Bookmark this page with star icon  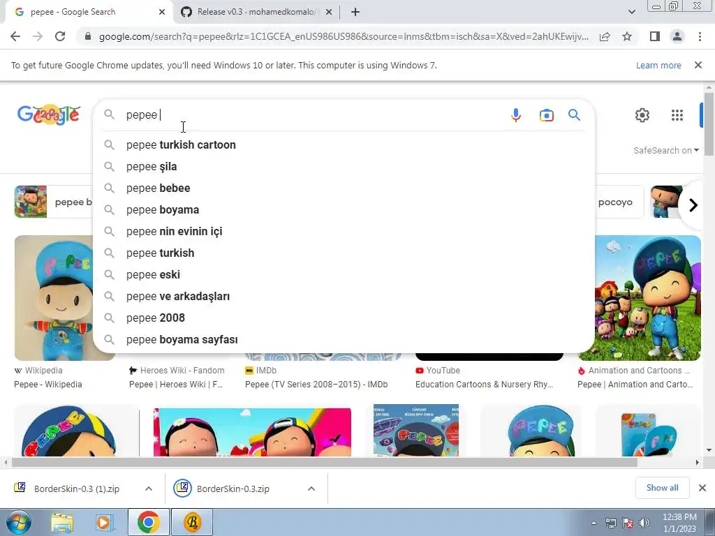coord(627,36)
